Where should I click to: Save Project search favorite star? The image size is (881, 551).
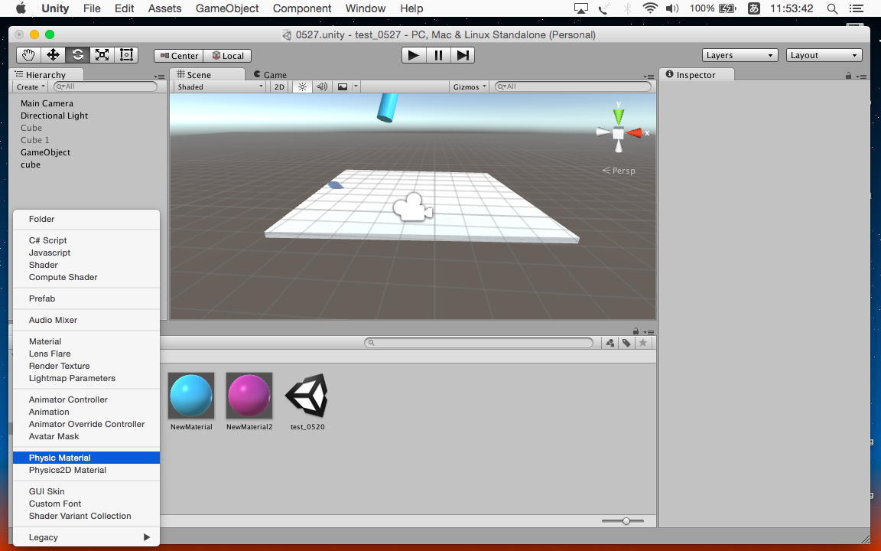[x=643, y=342]
